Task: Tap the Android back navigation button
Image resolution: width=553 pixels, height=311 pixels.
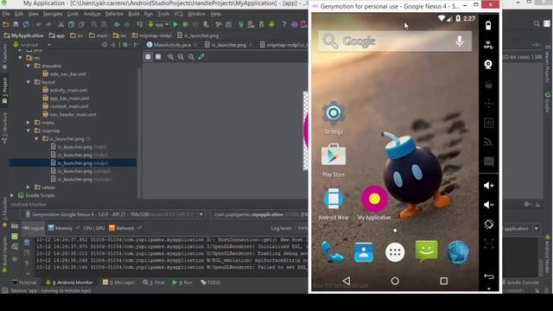Action: coord(346,281)
